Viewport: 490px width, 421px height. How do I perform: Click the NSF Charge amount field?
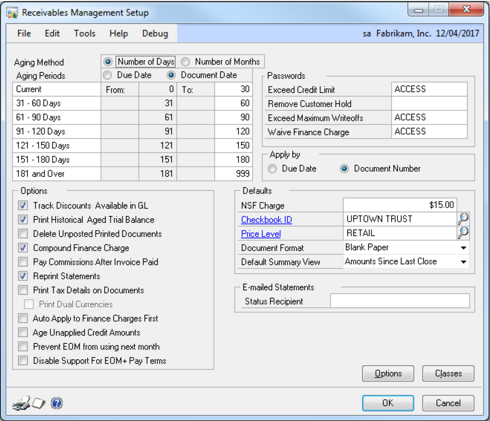[399, 205]
